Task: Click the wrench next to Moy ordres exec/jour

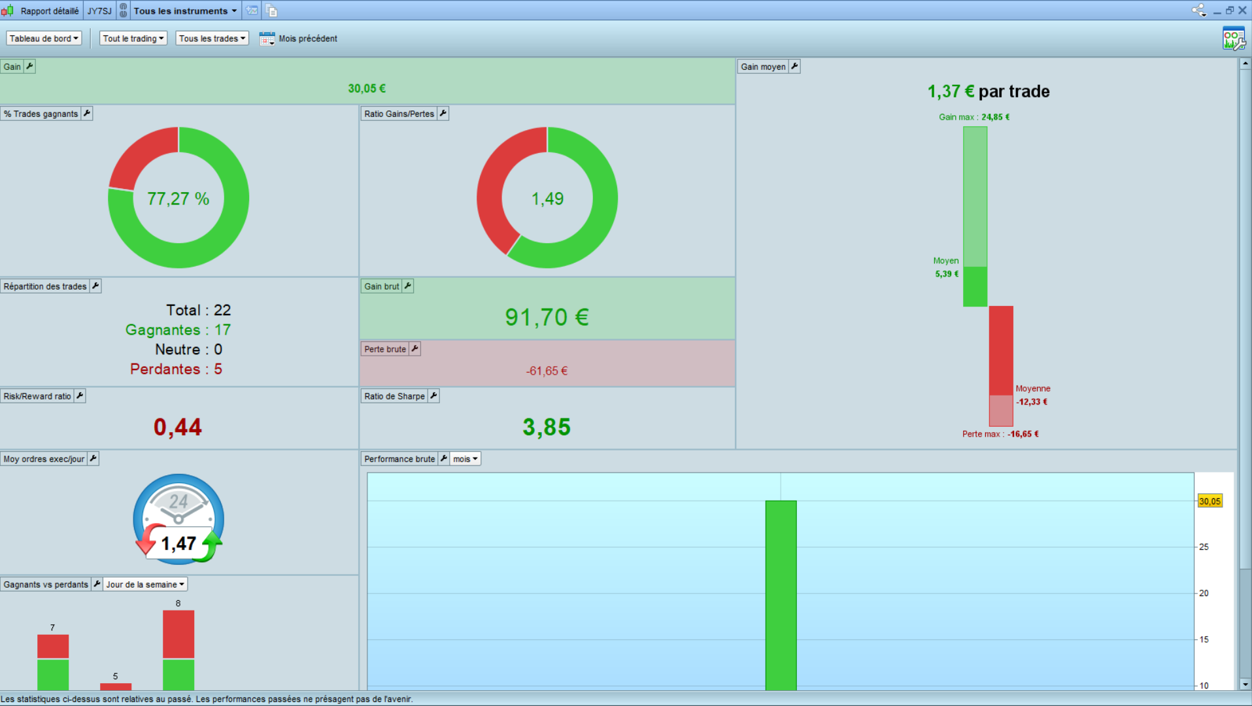Action: click(93, 459)
